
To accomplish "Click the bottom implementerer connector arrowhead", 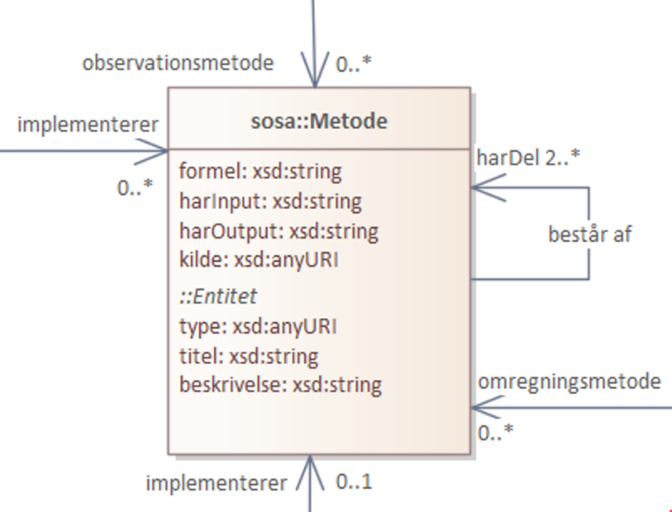I will (x=310, y=472).
